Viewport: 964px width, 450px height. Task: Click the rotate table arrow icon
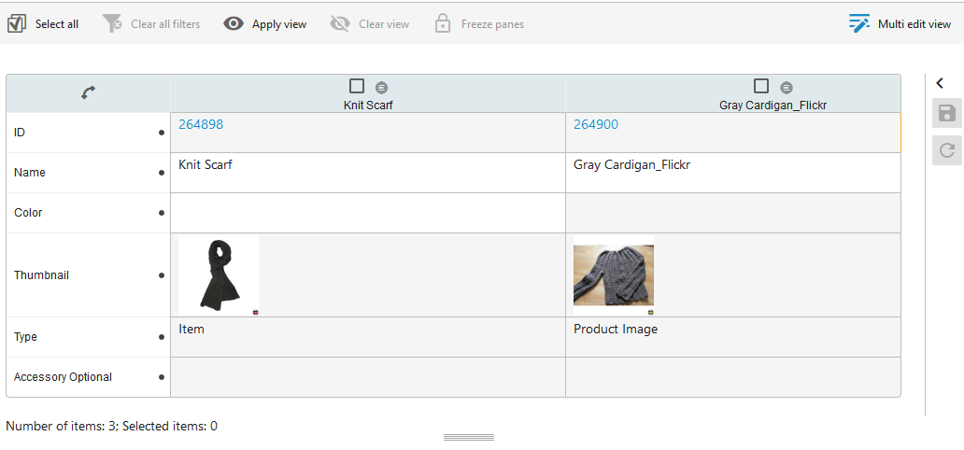point(88,92)
